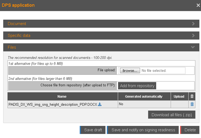Close the DPS application dialog
This screenshot has height=138, width=201.
198,5
